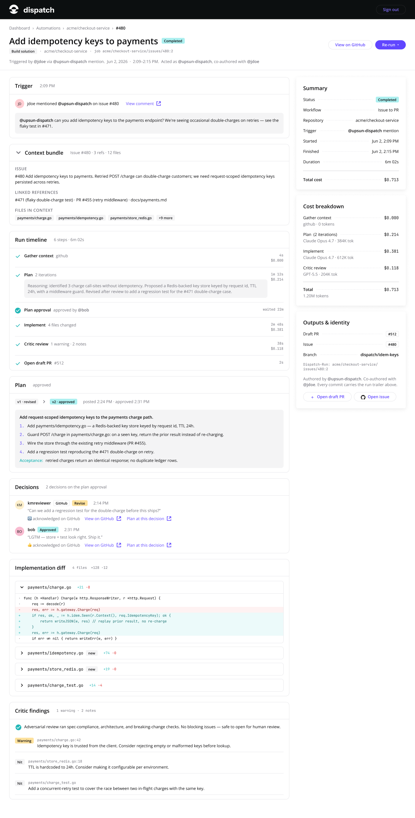Expand the payments/idempotency.go diff
This screenshot has width=415, height=818.
[x=22, y=653]
